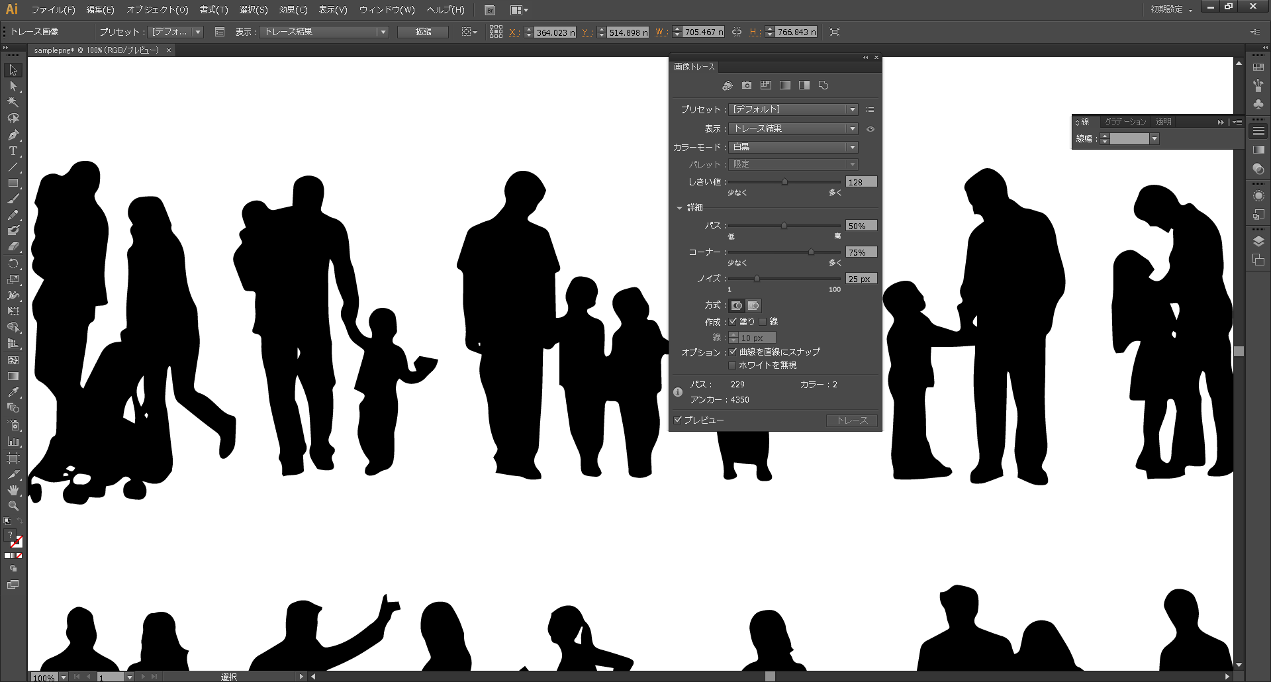Select the Hand tool
Screen dimensions: 1271x682
pos(13,490)
